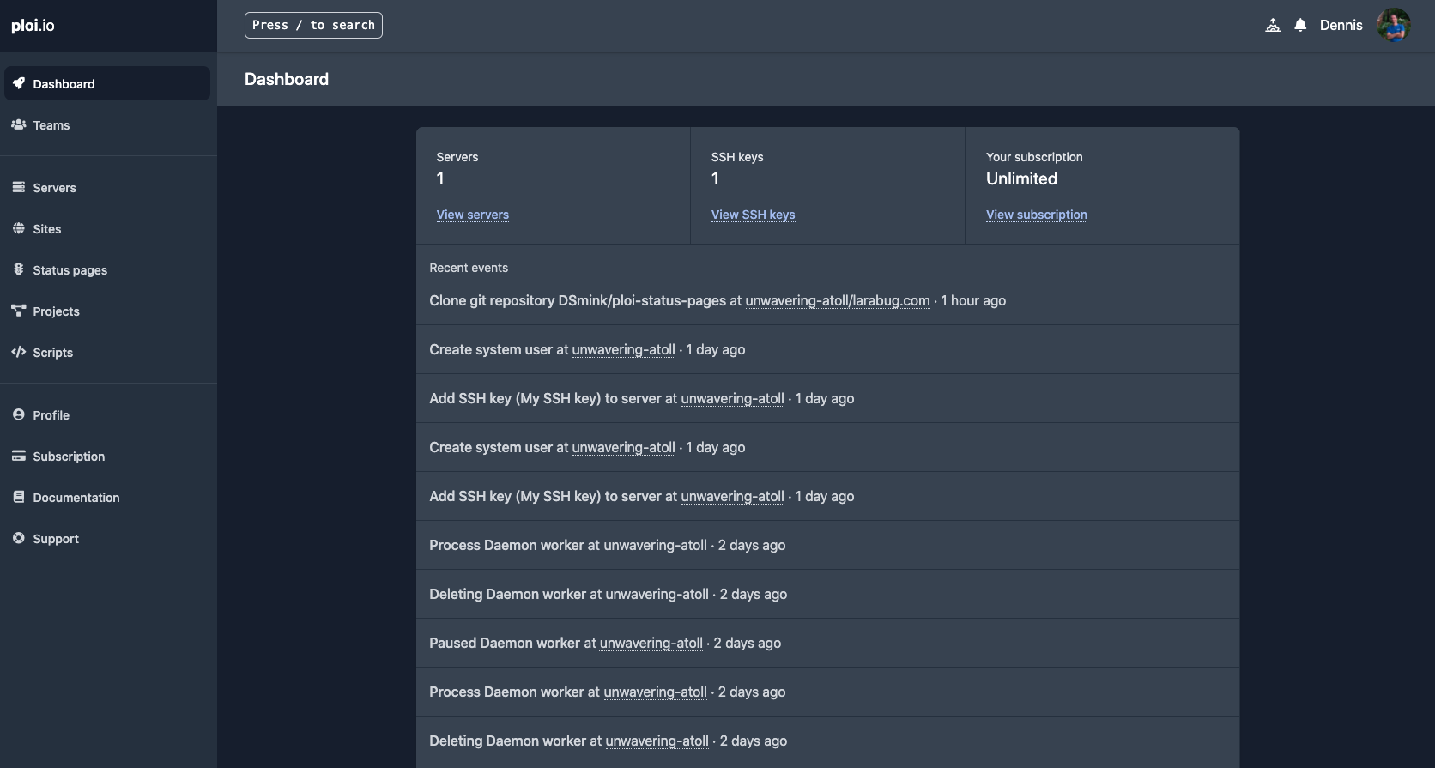Click the Documentation book icon
The height and width of the screenshot is (768, 1435).
point(19,497)
